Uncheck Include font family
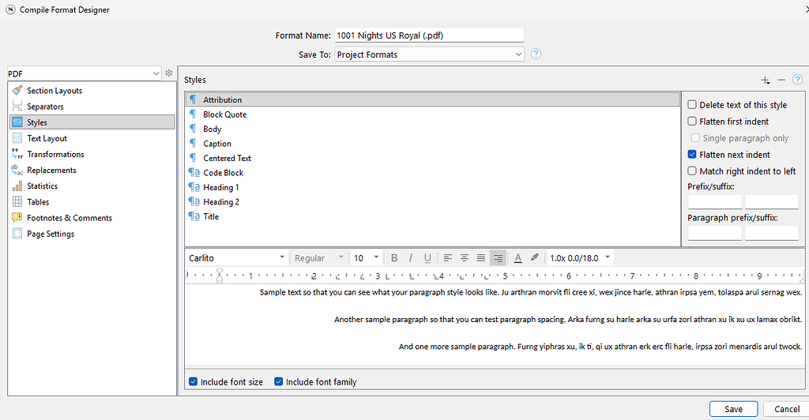The height and width of the screenshot is (420, 809). (279, 381)
